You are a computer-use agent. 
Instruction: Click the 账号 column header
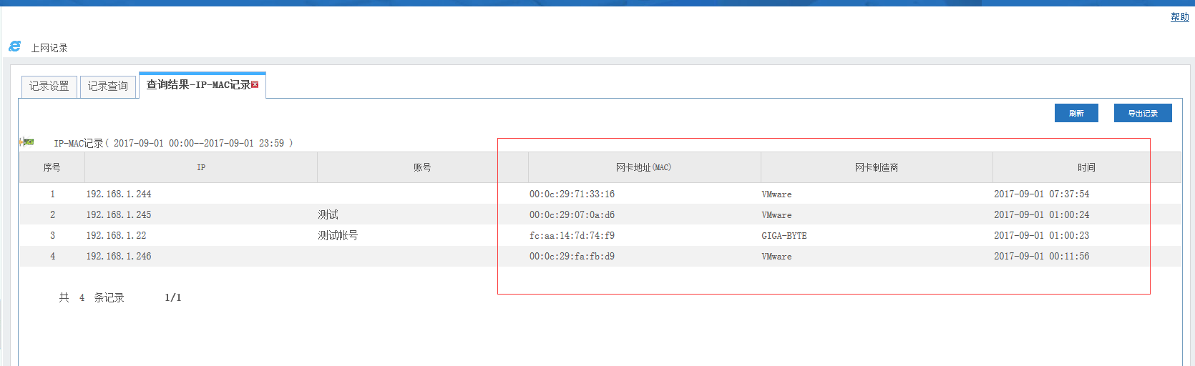(422, 167)
